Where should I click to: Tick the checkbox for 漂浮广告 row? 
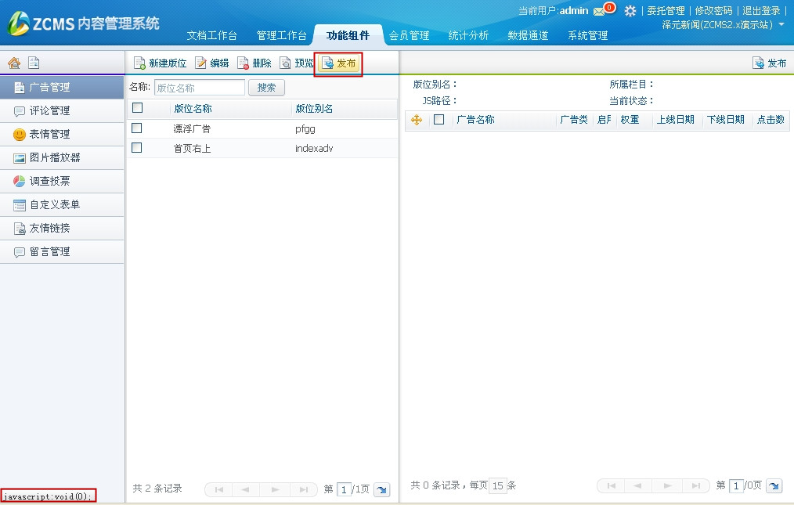(x=137, y=128)
